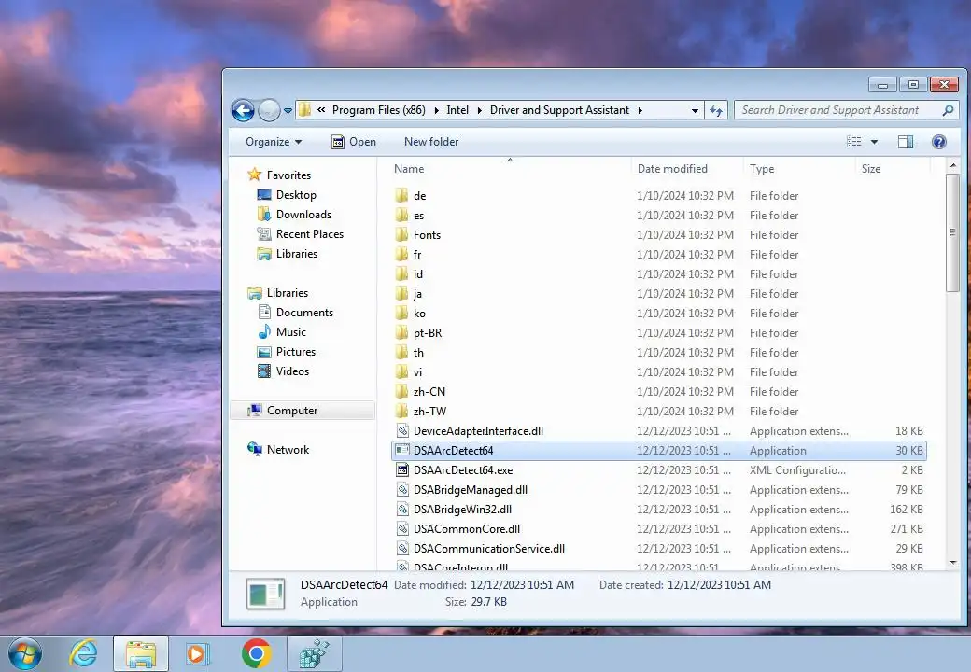Image resolution: width=971 pixels, height=672 pixels.
Task: Launch Google Chrome from the taskbar
Action: tap(256, 654)
